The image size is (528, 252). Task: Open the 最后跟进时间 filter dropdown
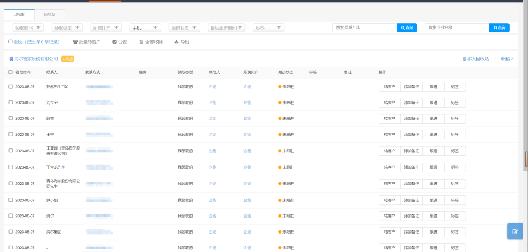tap(227, 27)
